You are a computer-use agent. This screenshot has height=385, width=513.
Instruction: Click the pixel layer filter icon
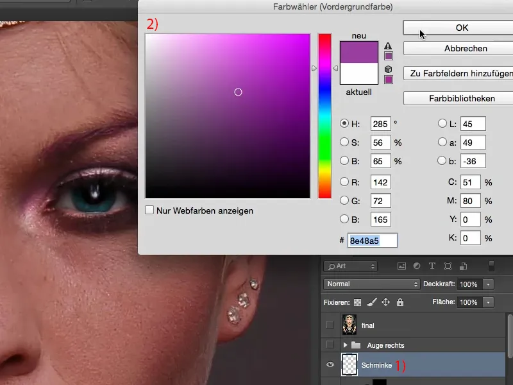(x=402, y=266)
